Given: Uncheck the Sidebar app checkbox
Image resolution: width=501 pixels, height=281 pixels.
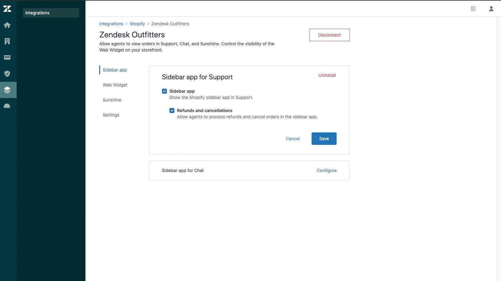Looking at the screenshot, I should [x=165, y=91].
